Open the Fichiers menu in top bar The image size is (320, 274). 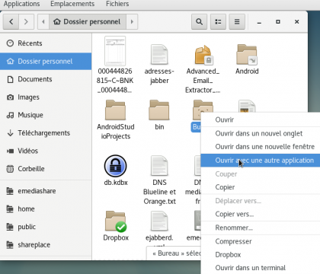tap(117, 4)
